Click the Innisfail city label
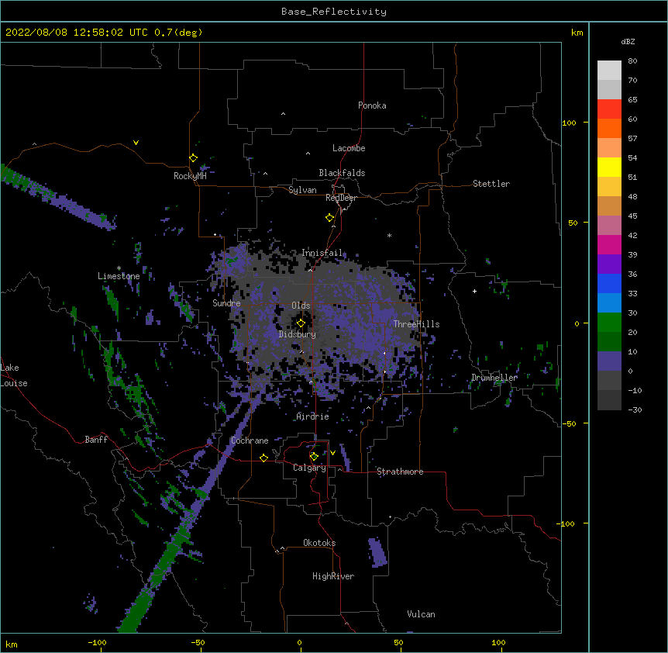 tap(322, 253)
